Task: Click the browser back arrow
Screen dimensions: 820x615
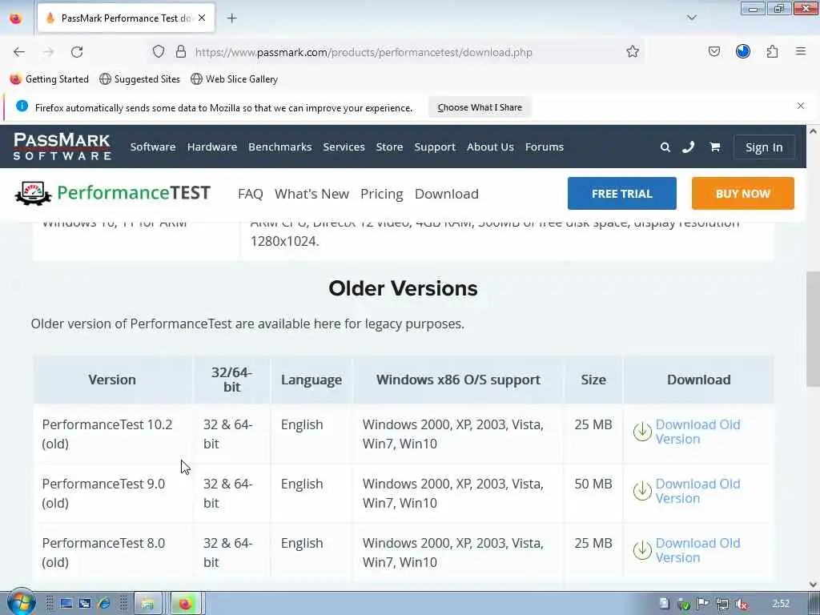Action: click(x=19, y=52)
